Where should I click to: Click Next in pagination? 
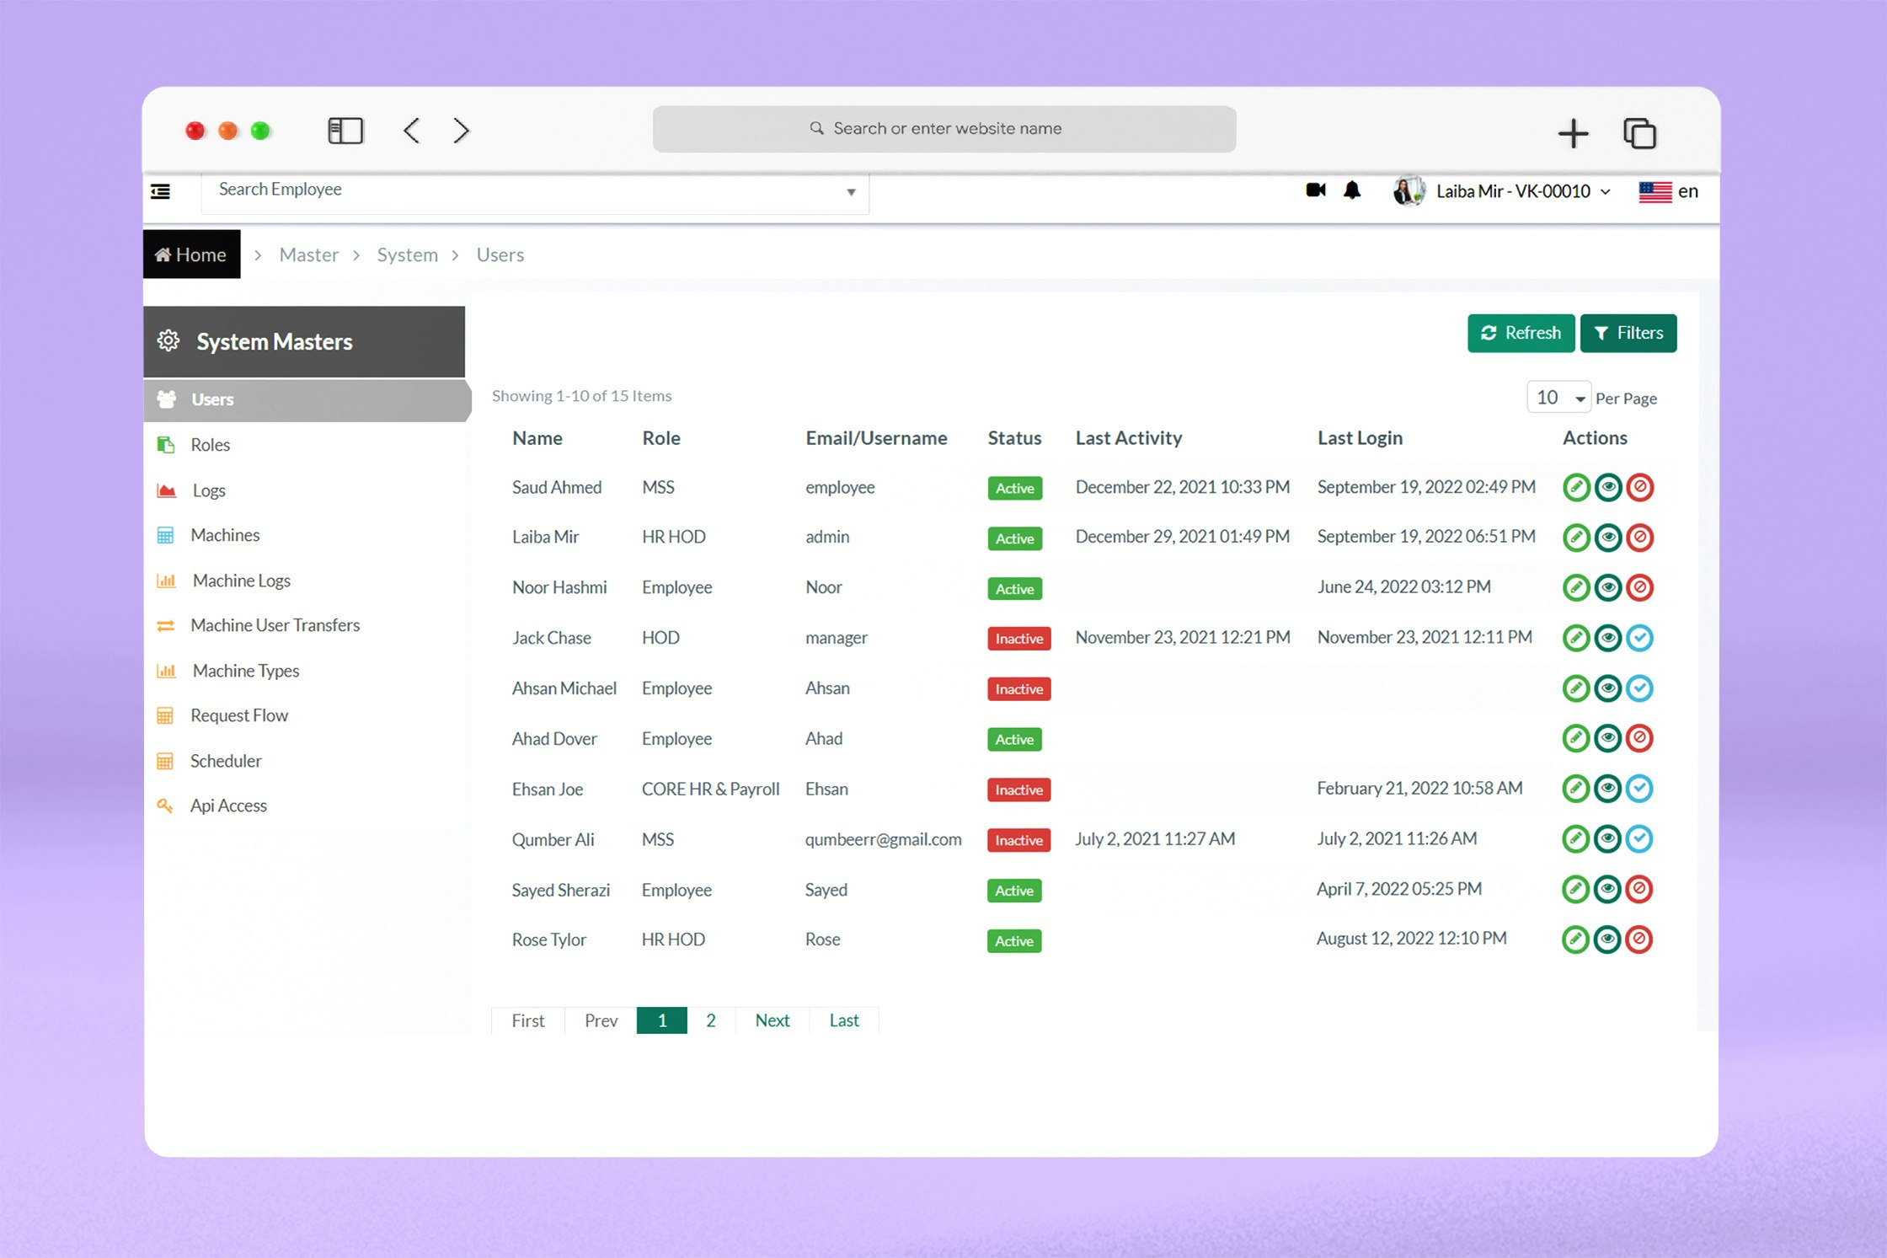(x=772, y=1020)
